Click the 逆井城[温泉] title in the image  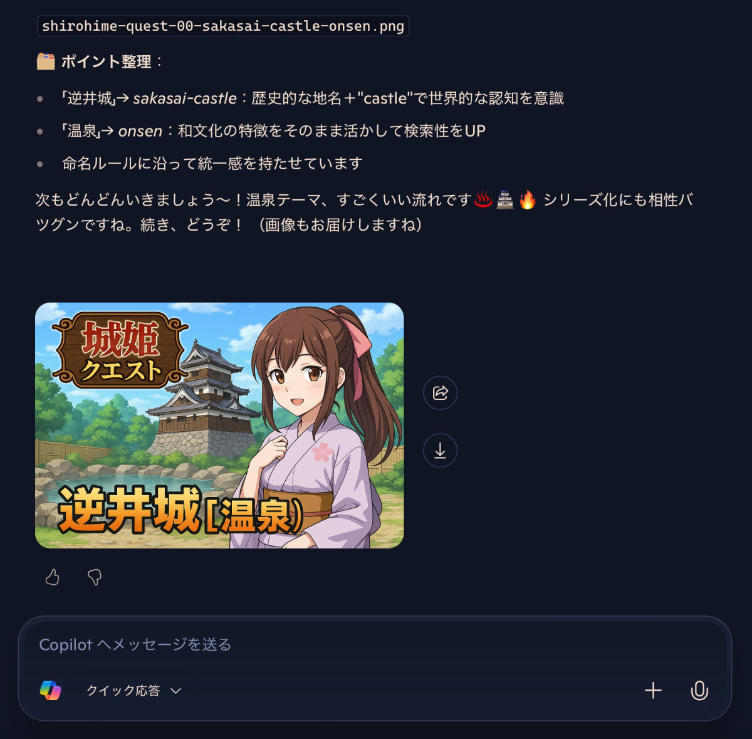pos(182,510)
